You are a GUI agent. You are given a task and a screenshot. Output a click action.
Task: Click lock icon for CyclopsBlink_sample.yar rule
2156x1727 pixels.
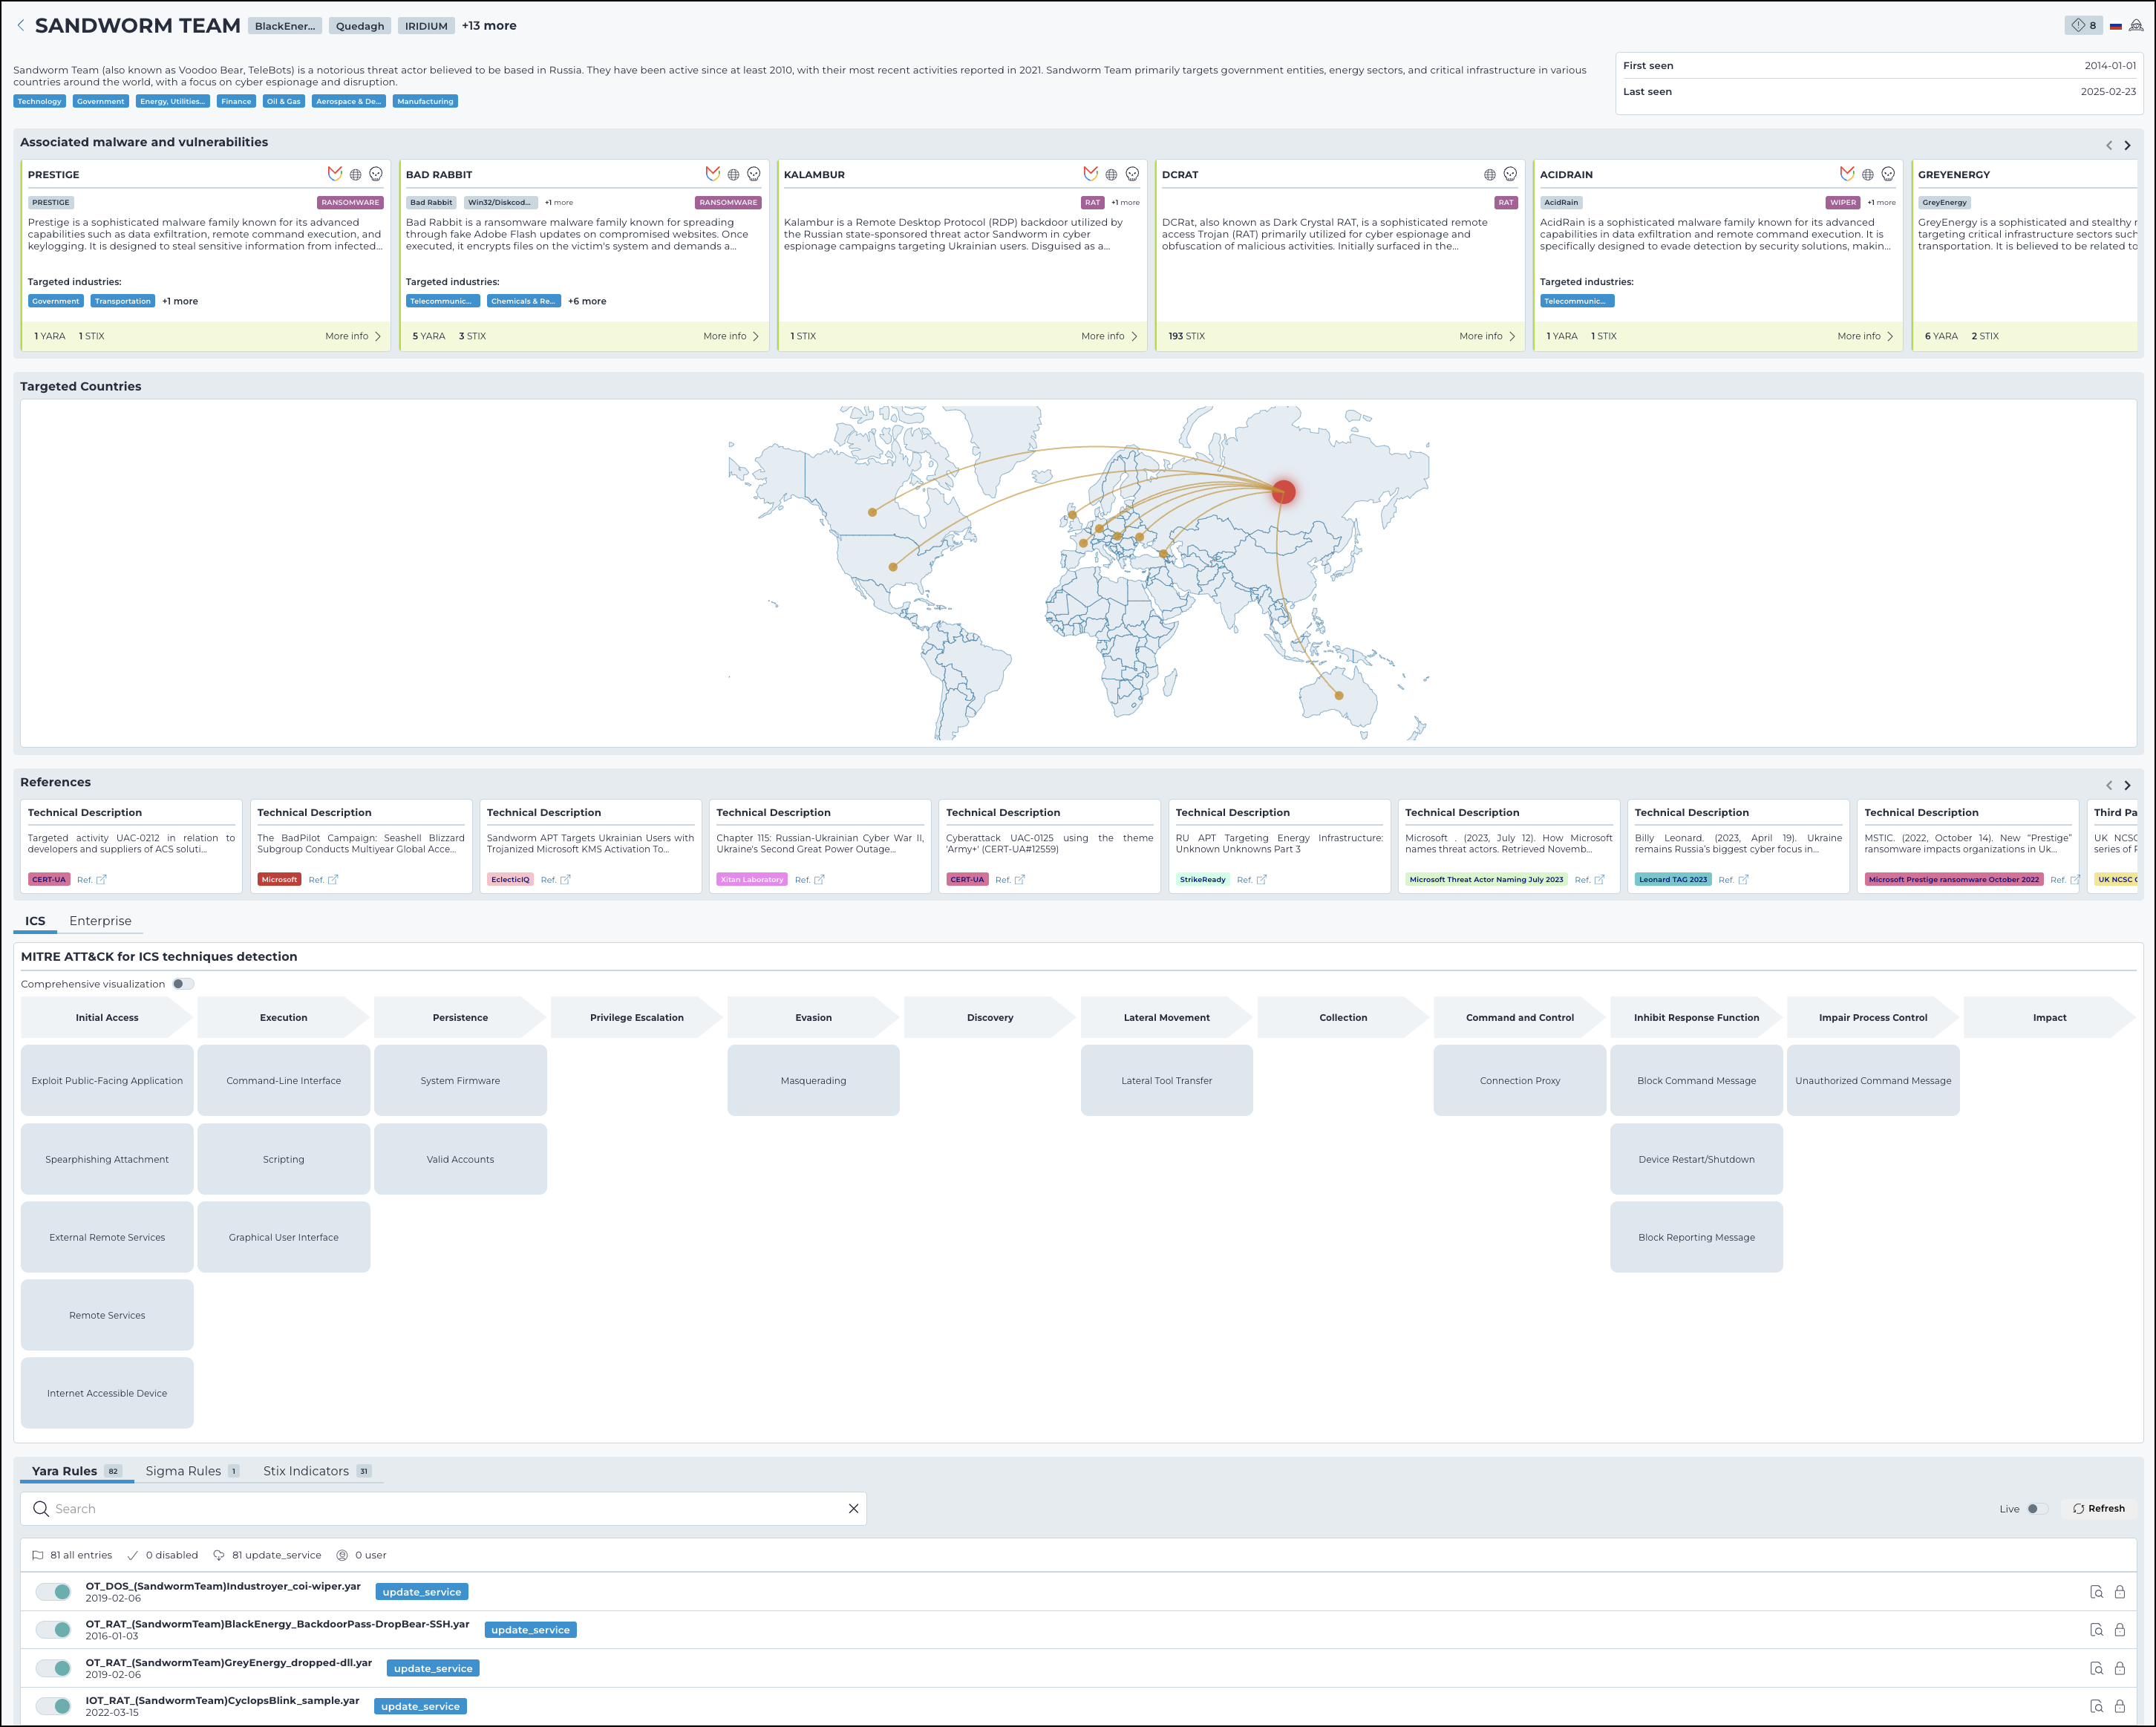pyautogui.click(x=2119, y=1706)
